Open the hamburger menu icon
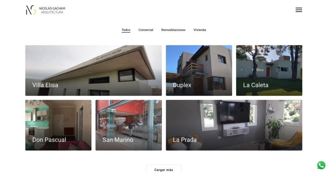Viewport: 329px width, 173px height. click(x=298, y=10)
